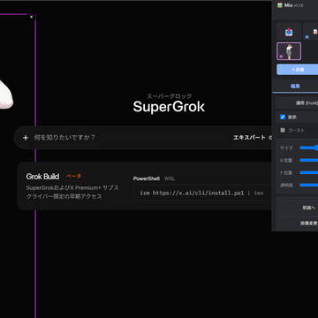
Task: Click the plus attach icon in prompt box
Action: click(26, 138)
